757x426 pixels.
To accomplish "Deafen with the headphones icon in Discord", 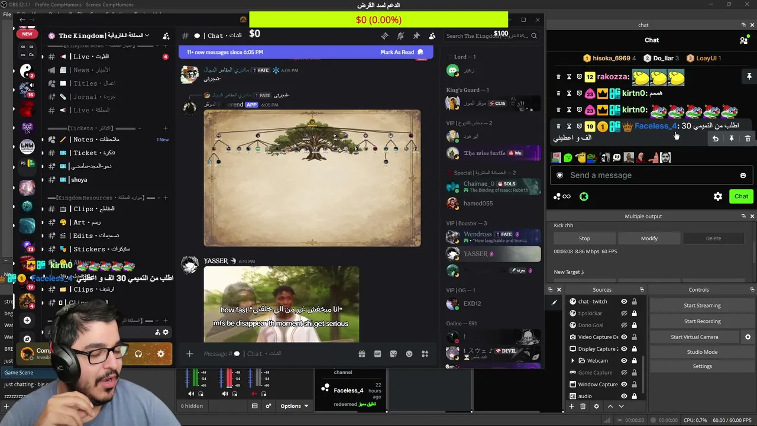I will [x=138, y=354].
